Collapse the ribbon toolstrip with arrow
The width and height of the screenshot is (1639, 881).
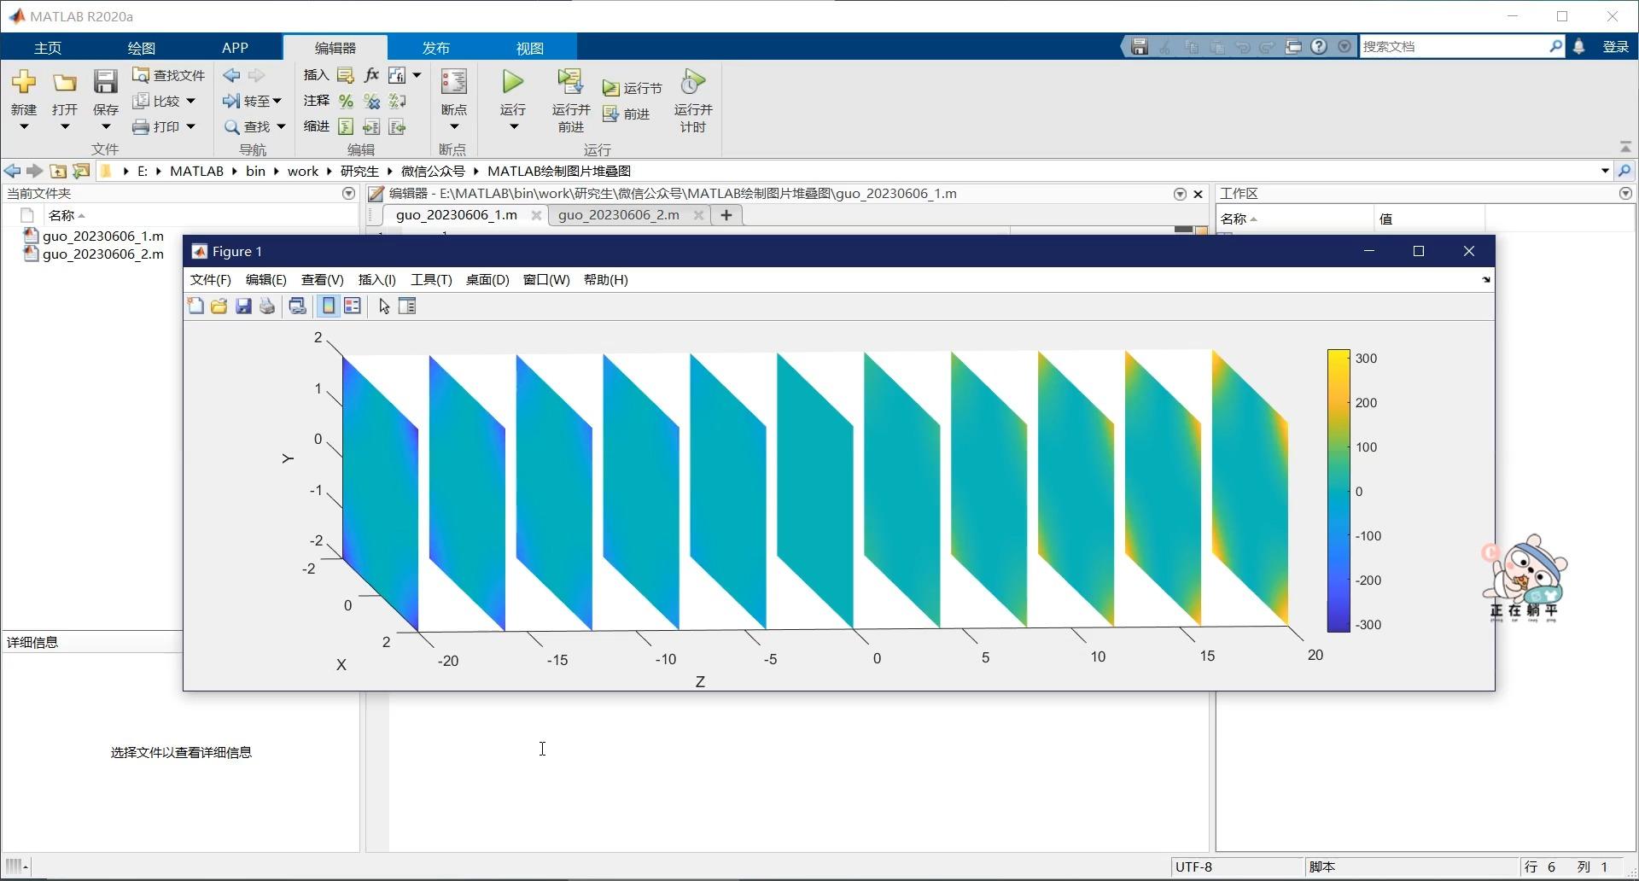(x=1625, y=148)
